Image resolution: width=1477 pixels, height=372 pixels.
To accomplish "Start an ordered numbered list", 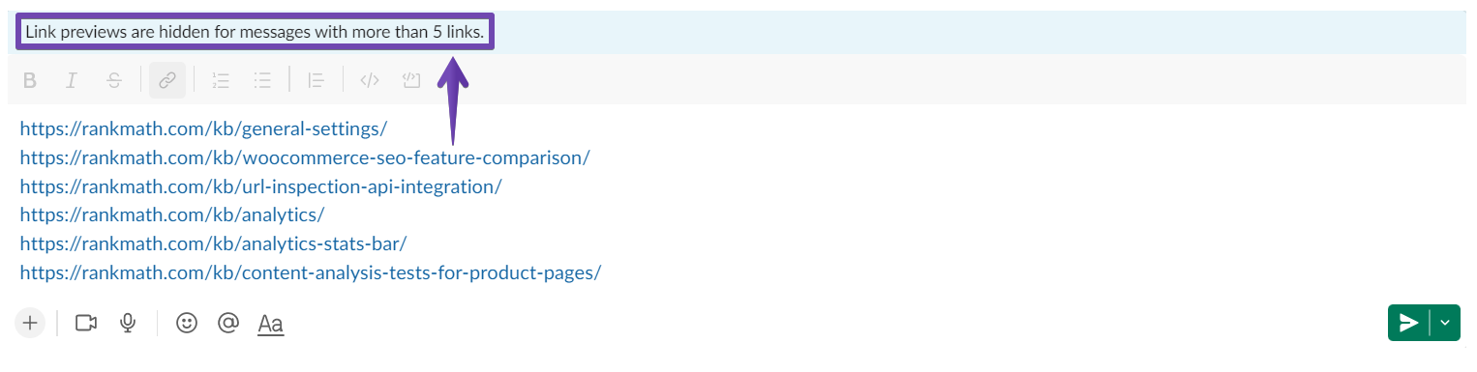I will [221, 80].
